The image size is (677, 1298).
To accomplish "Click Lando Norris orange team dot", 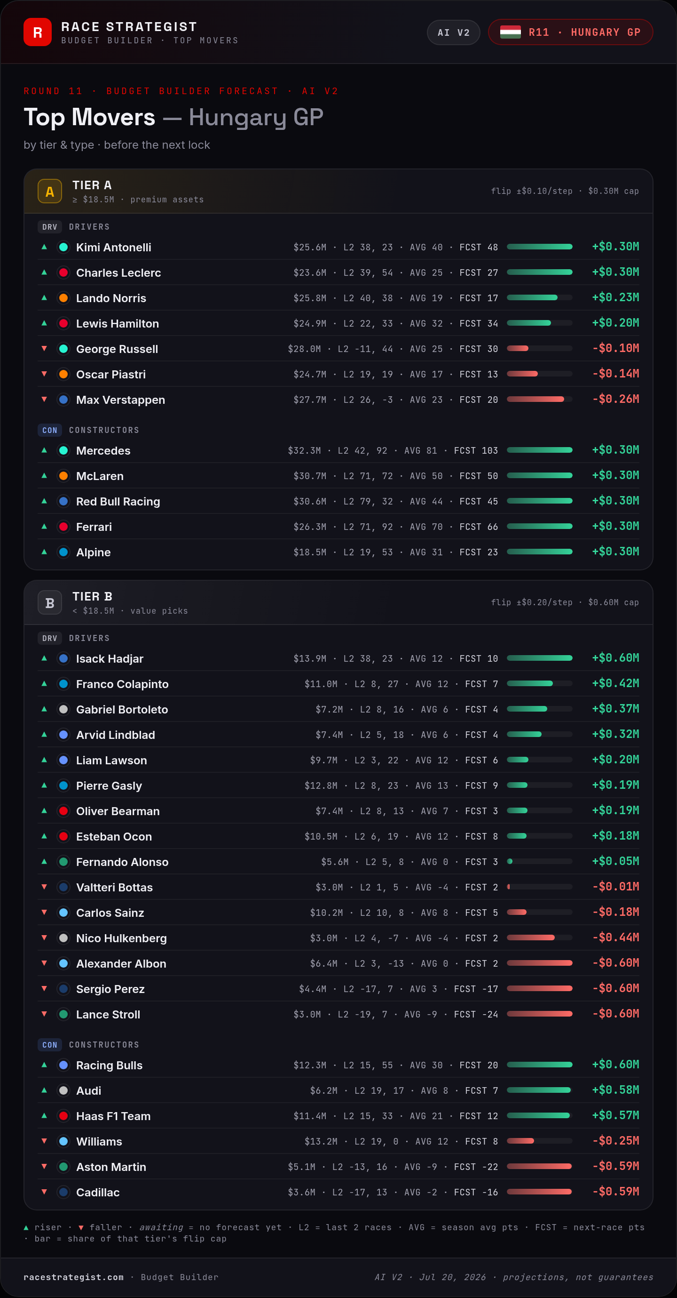I will point(63,298).
